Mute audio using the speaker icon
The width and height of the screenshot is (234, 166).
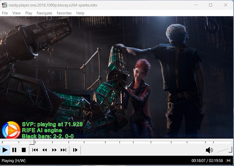pyautogui.click(x=209, y=150)
